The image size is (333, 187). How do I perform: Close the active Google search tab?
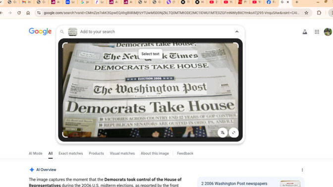click(288, 2)
